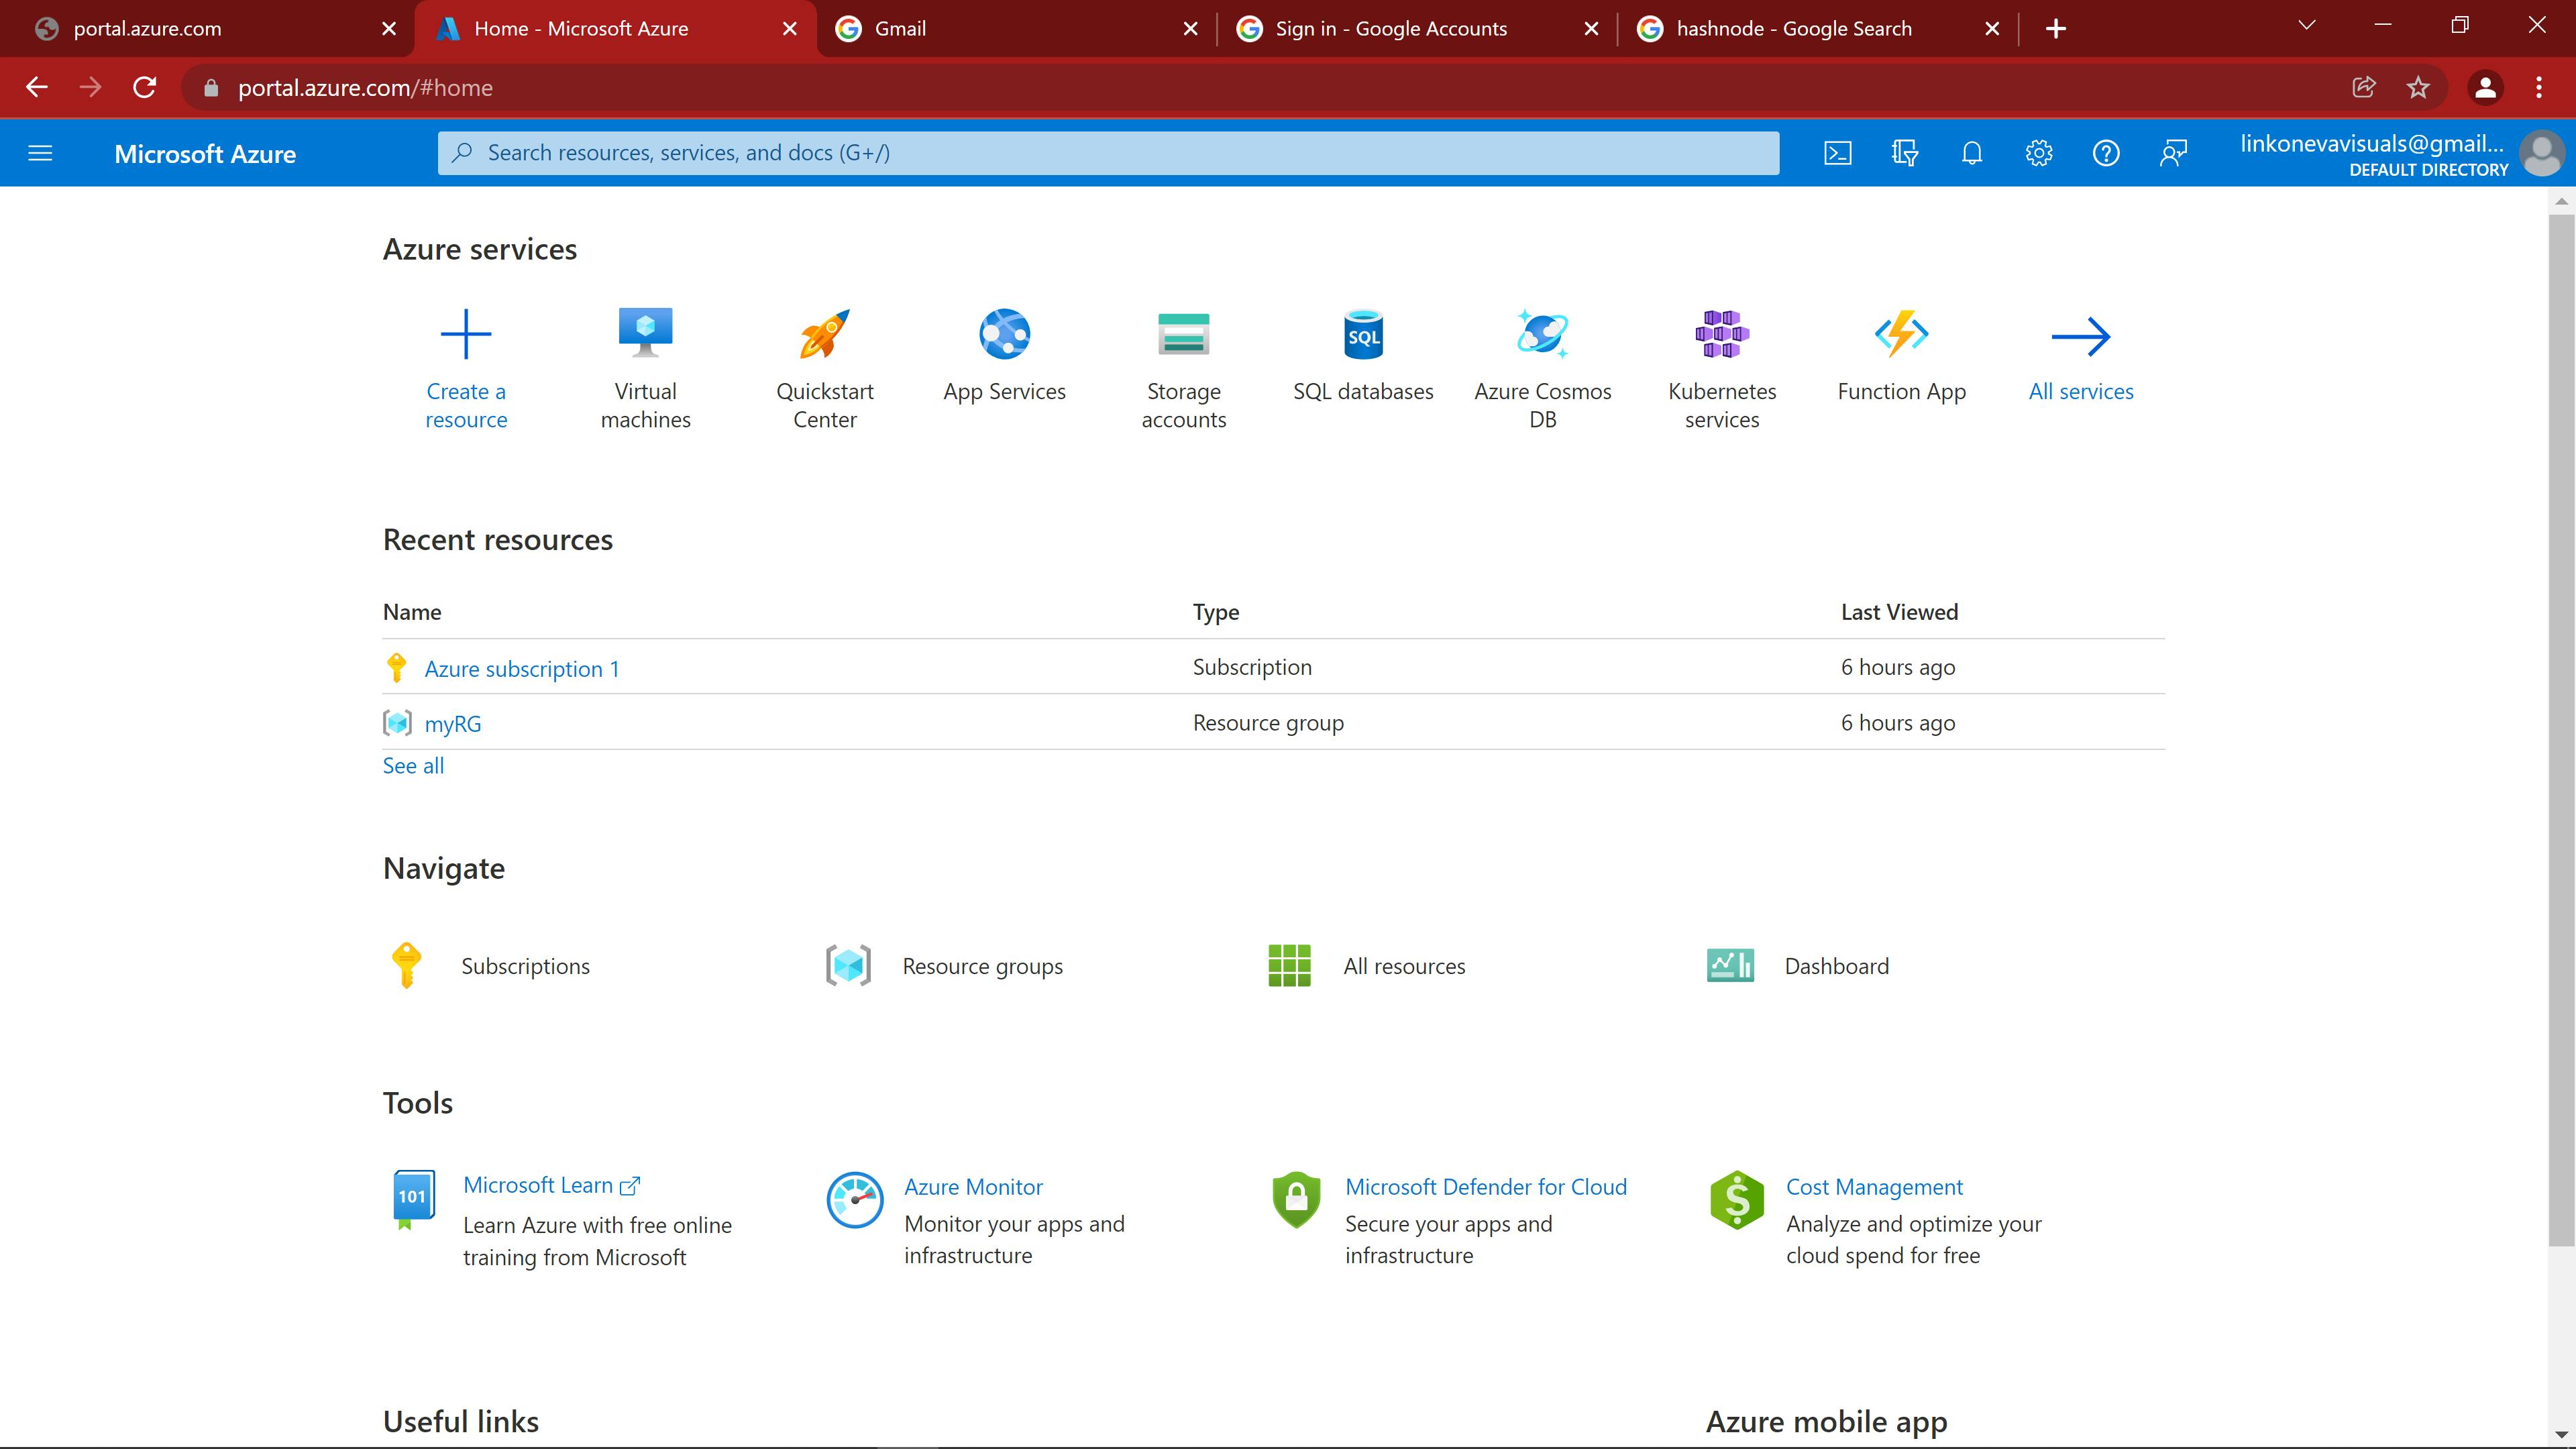Close the Gmail browser tab
2576x1449 pixels.
(x=1190, y=29)
